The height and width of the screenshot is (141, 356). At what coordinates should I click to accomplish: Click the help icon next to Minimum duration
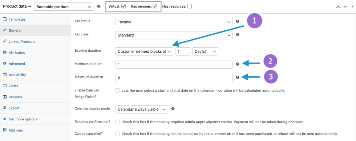[238, 64]
